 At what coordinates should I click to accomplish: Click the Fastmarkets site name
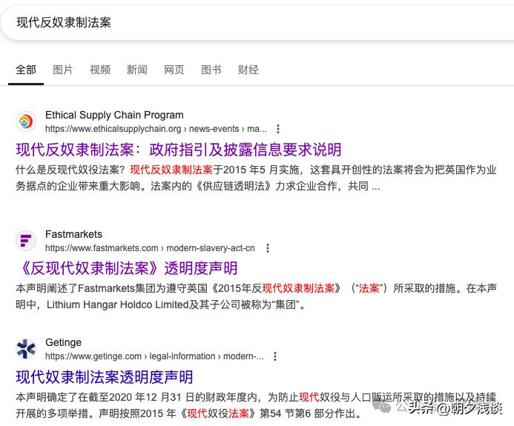point(73,234)
